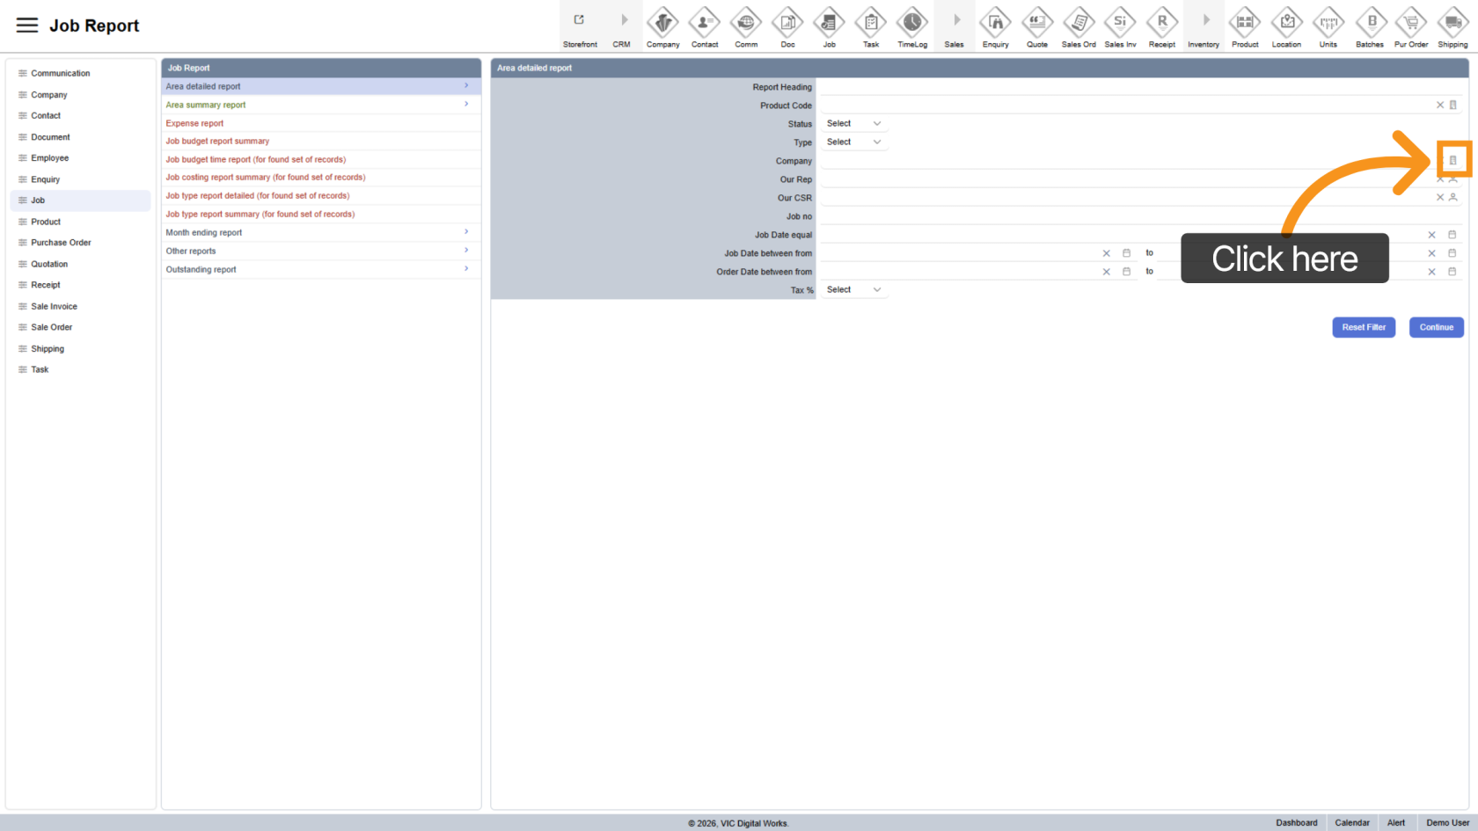This screenshot has height=831, width=1478.
Task: Open the Company module icon in toolbar
Action: click(662, 23)
